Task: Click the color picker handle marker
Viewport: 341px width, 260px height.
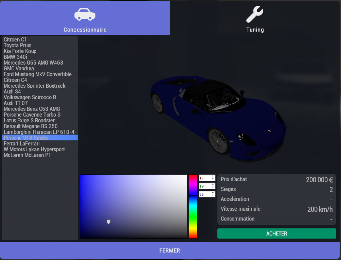Action: coord(109,222)
